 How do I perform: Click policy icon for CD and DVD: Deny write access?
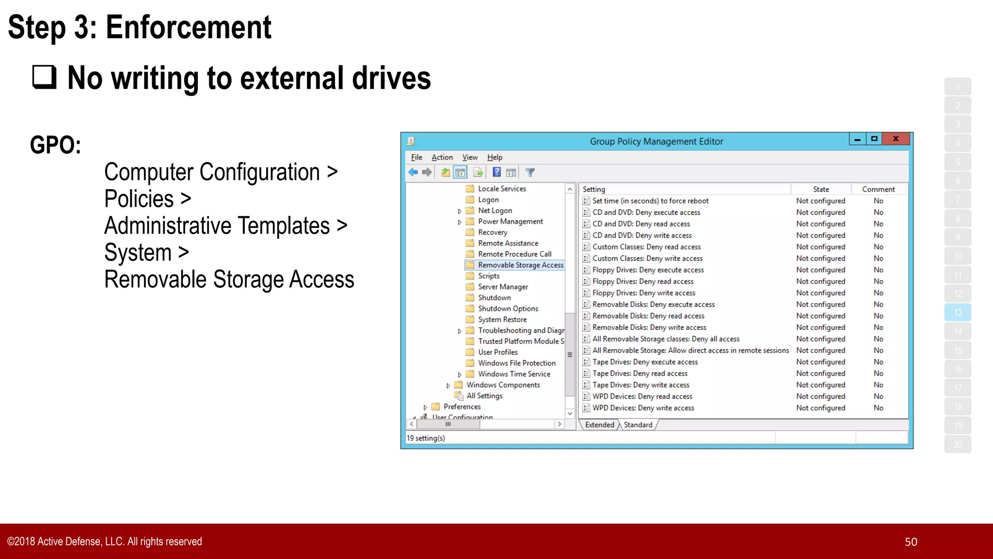coord(586,235)
